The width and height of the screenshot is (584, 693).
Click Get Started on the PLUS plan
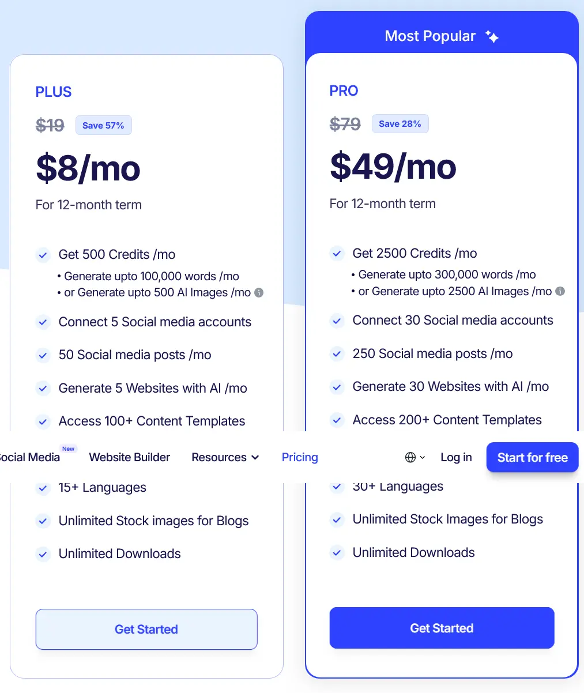coord(146,629)
